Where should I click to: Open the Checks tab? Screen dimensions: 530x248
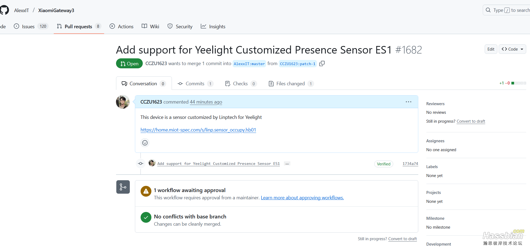click(x=240, y=84)
